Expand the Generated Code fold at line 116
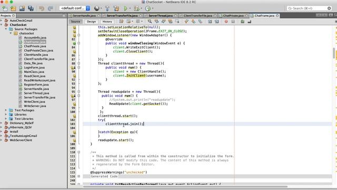This screenshot has width=337, height=190. point(79,176)
